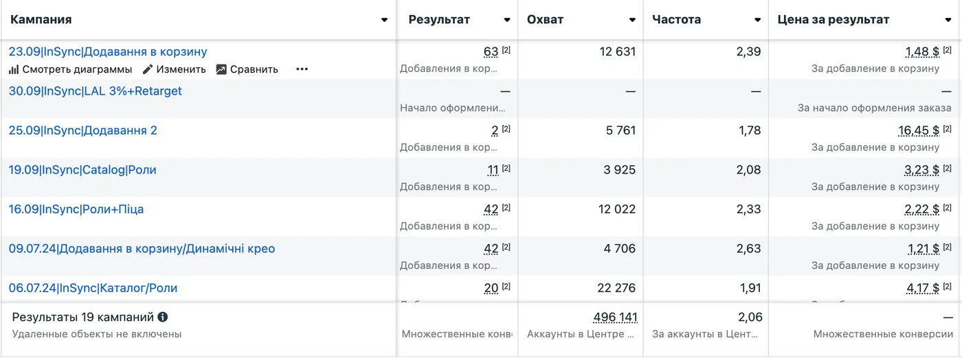Click the [2] footnote next to result 63
Screen dimensions: 962x358
coord(506,50)
